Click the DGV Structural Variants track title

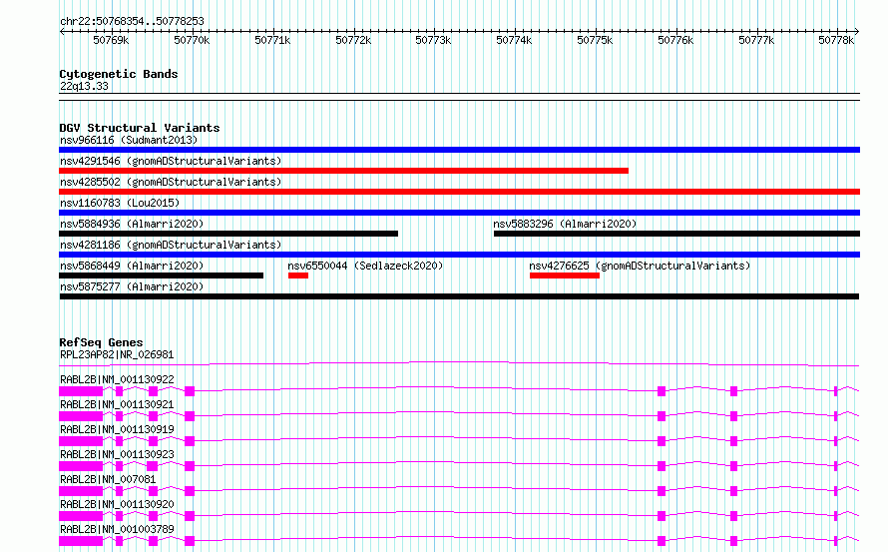click(140, 128)
